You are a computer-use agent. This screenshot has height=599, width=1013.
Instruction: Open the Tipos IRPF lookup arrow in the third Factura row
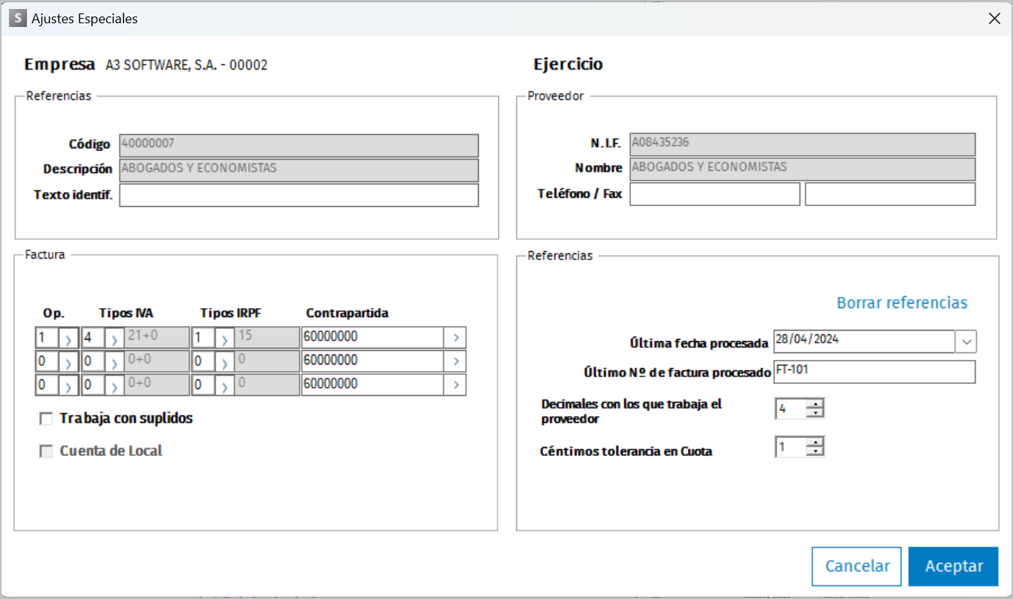tap(225, 385)
